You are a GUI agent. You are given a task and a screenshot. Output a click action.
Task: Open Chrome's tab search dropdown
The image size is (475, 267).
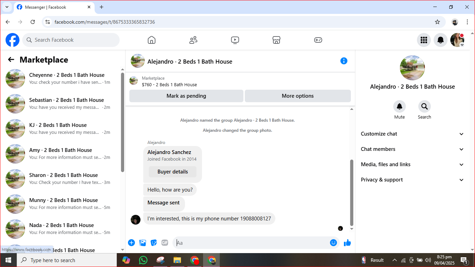click(x=7, y=7)
